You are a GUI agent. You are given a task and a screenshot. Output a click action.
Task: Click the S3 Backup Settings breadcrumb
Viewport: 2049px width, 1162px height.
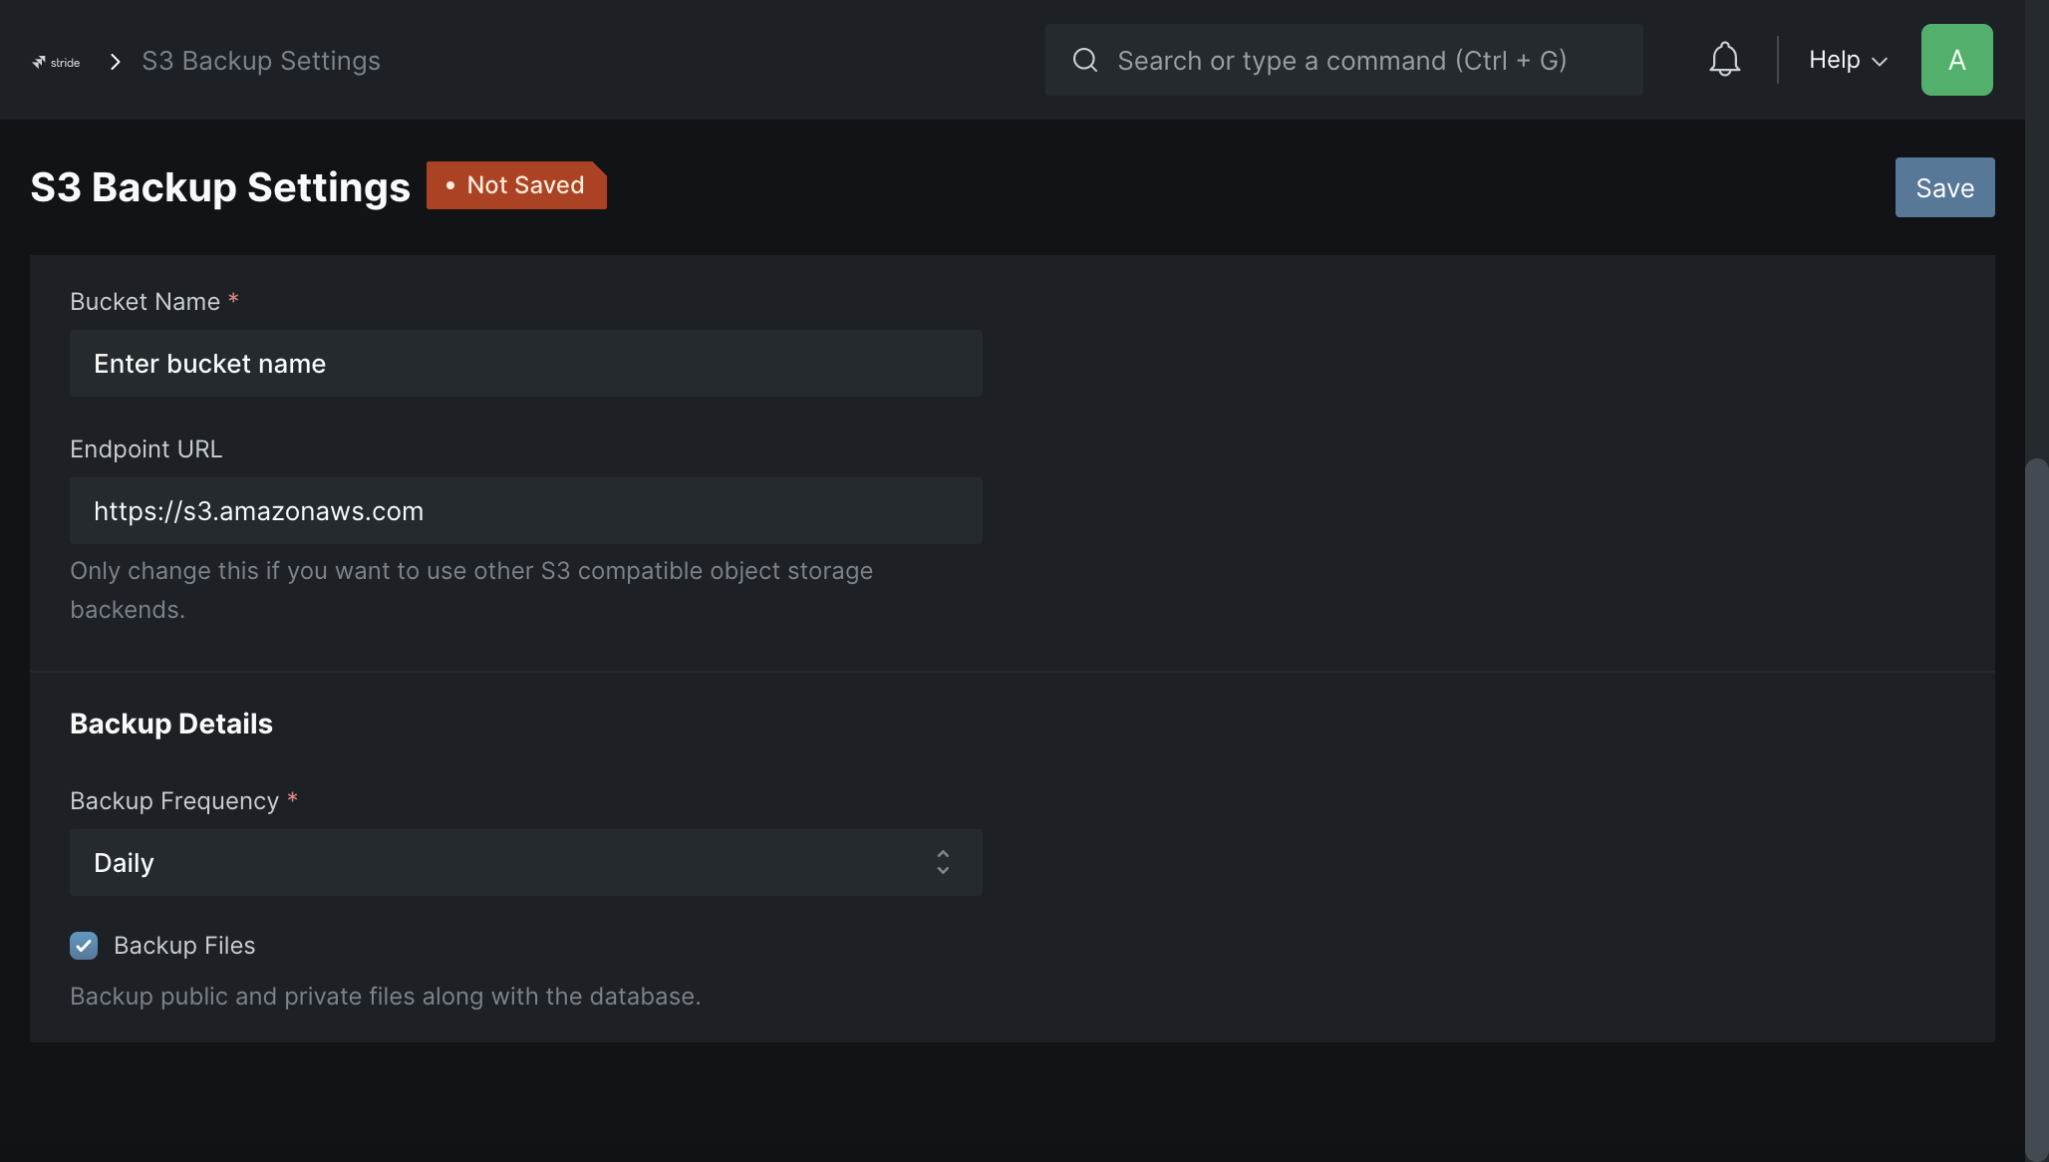click(261, 61)
